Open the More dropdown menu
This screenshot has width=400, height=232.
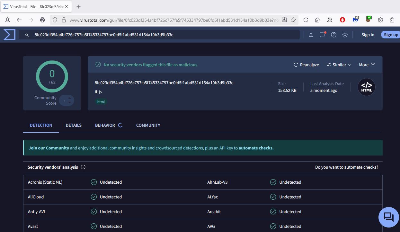click(367, 65)
